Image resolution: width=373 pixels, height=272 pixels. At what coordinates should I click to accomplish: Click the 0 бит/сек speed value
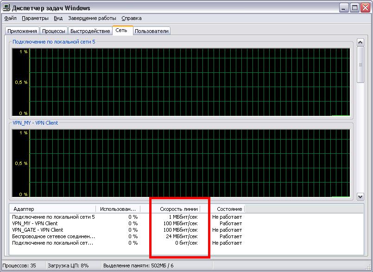[x=186, y=243]
